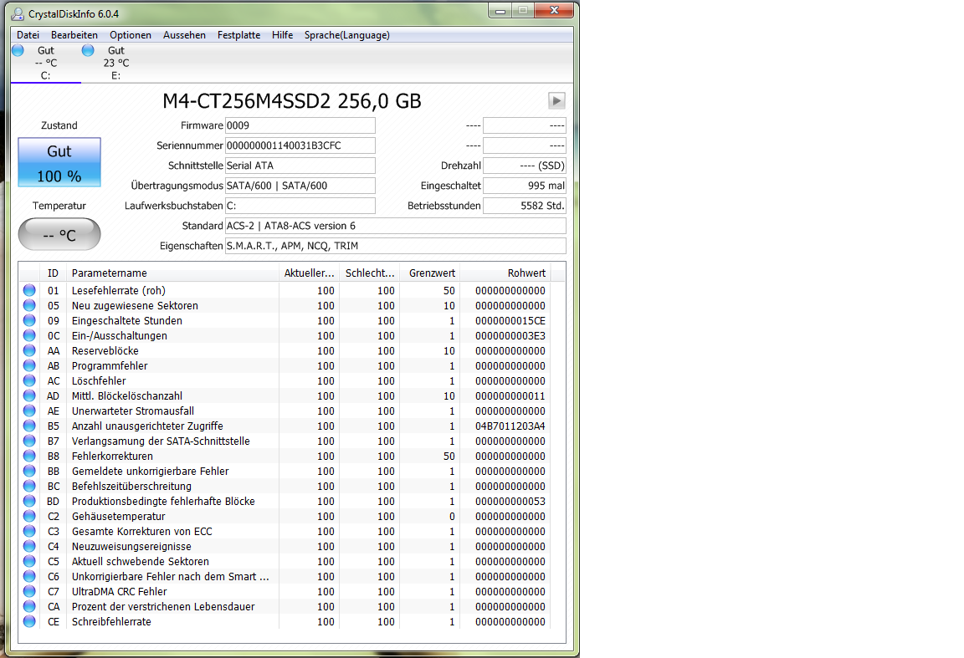The width and height of the screenshot is (964, 658).
Task: Click status icon for Verlangsamung der SATA-Schnittstelle
Action: [x=29, y=441]
